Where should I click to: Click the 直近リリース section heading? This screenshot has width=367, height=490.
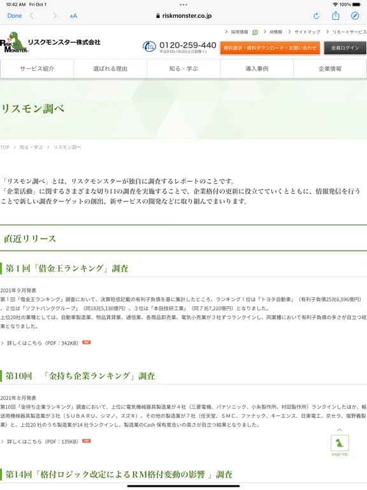(30, 239)
